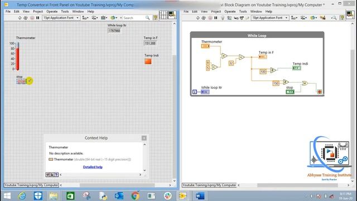The width and height of the screenshot is (357, 201).
Task: Open Reorder dropdown in Front Panel toolbar
Action: tap(113, 18)
